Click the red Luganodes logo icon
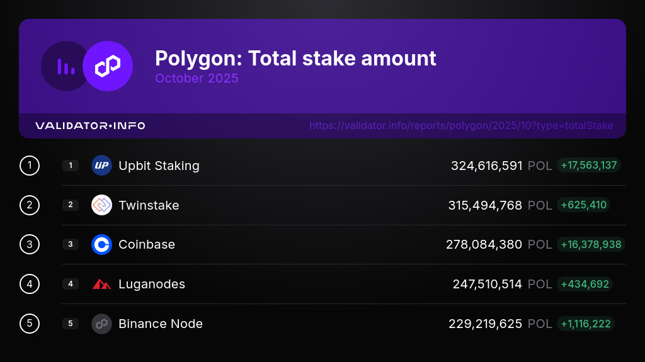 (x=101, y=284)
